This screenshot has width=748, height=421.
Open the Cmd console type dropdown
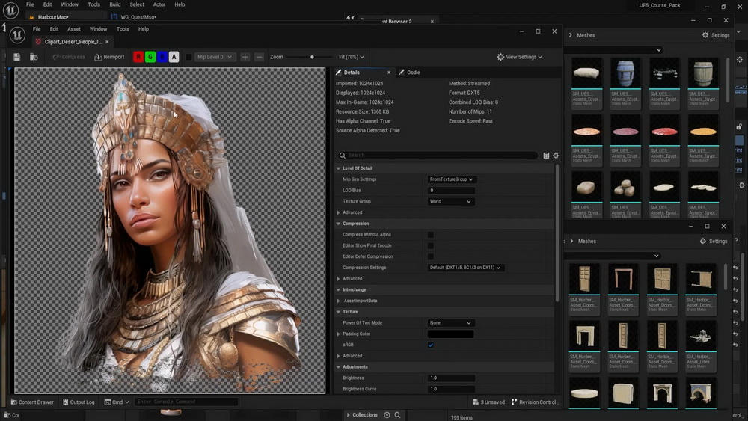(x=117, y=402)
